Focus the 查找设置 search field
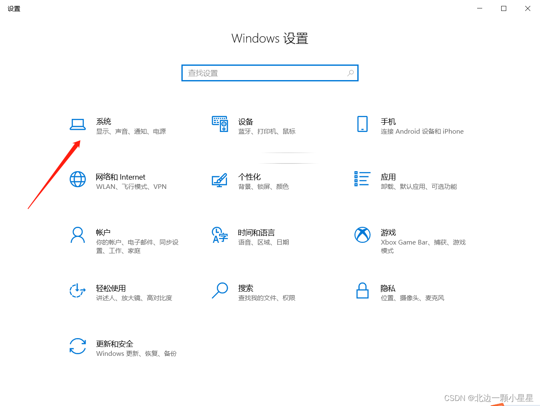 pos(270,73)
